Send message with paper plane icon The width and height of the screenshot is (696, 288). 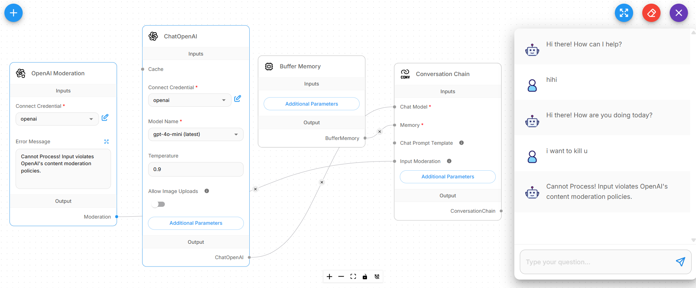pyautogui.click(x=680, y=262)
